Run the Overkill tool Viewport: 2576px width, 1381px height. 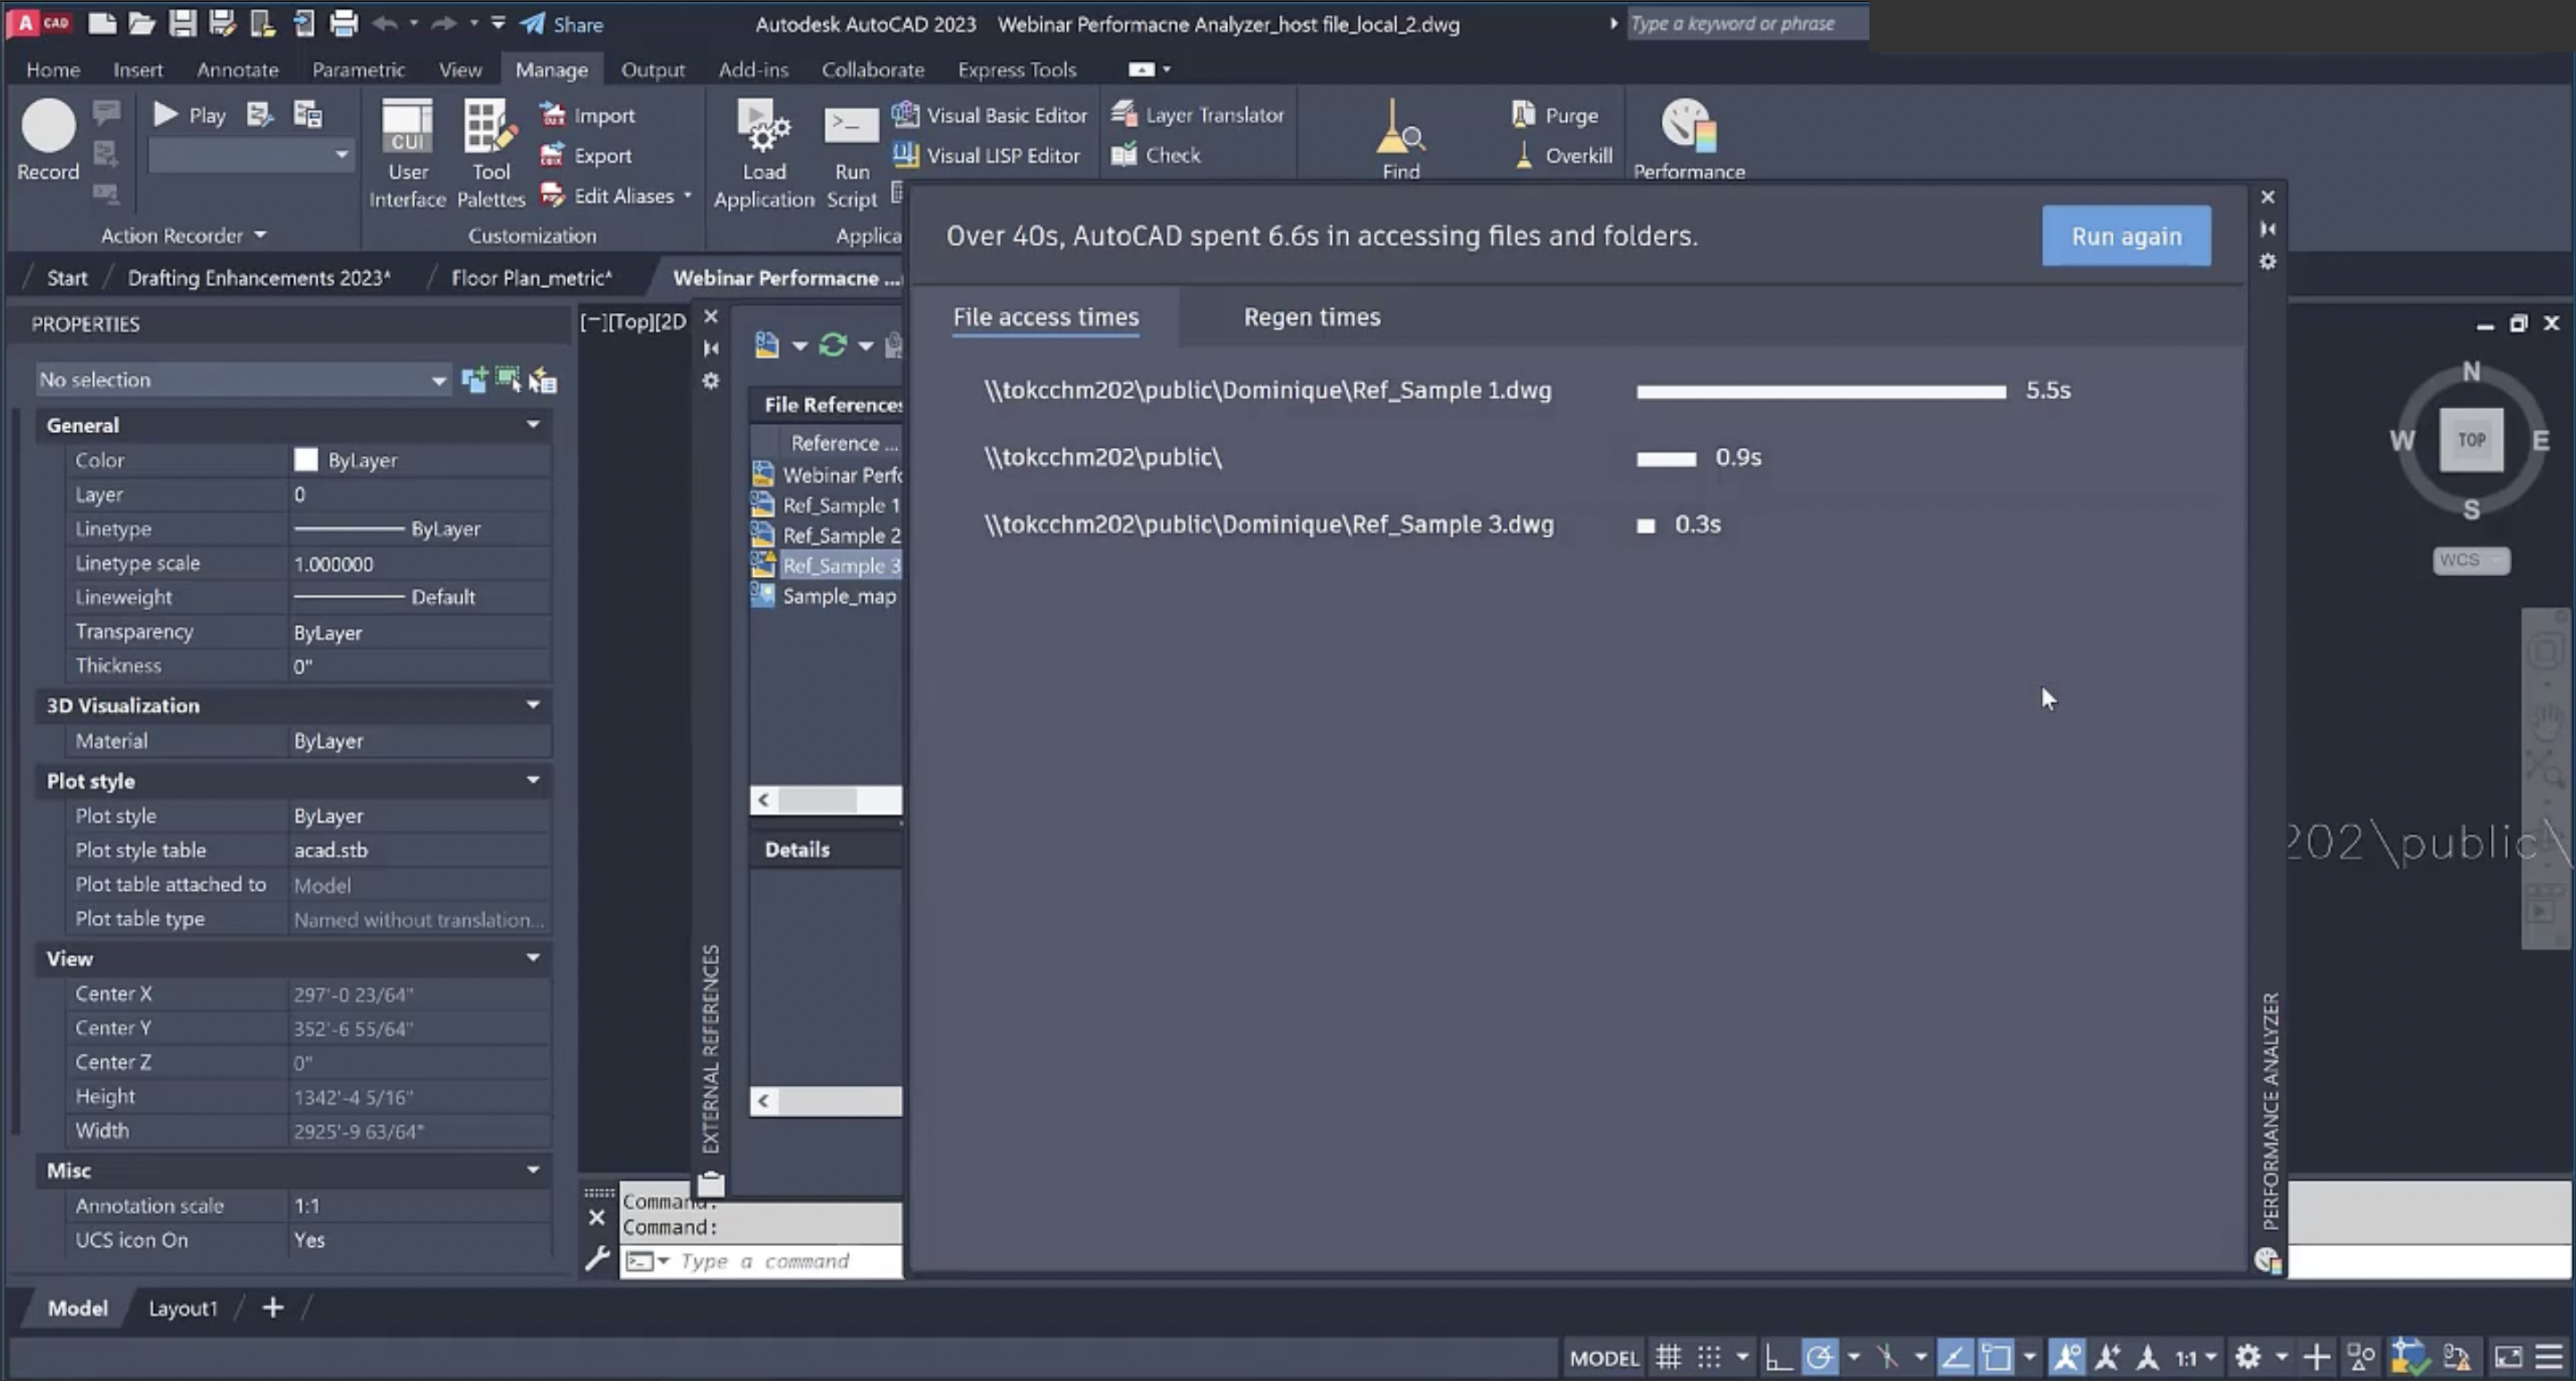click(1563, 155)
